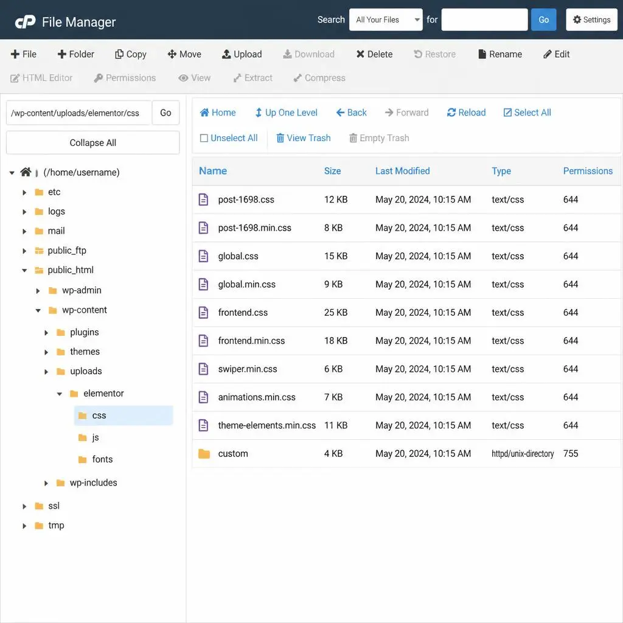Sort by Last Modified column header
623x623 pixels.
pyautogui.click(x=403, y=171)
